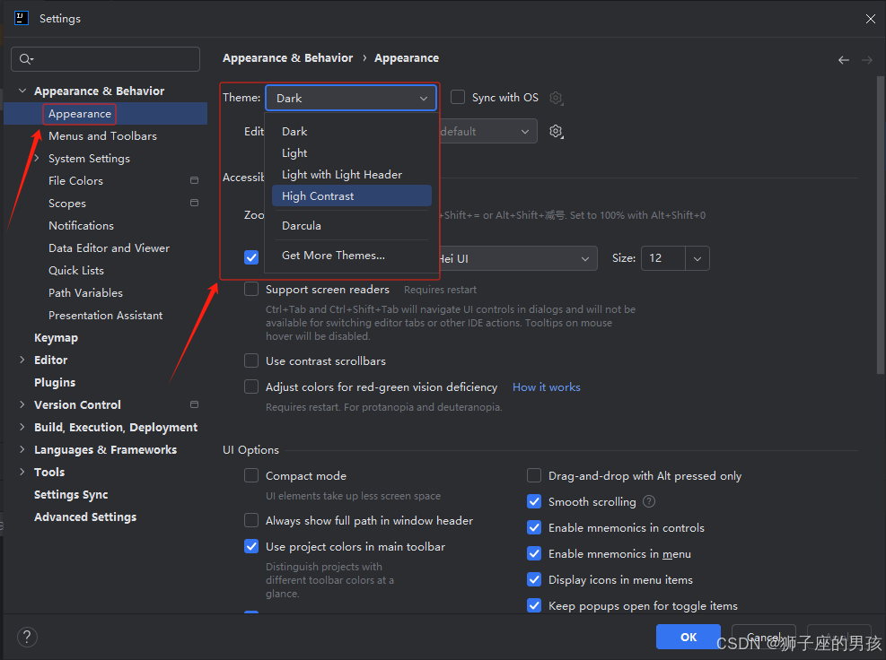Screen dimensions: 886x660
Task: Collapse the Appearance & Behavior tree node
Action: (22, 91)
